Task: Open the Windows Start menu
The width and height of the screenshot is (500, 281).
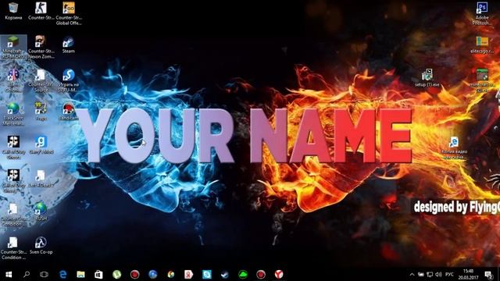Action: (9, 274)
